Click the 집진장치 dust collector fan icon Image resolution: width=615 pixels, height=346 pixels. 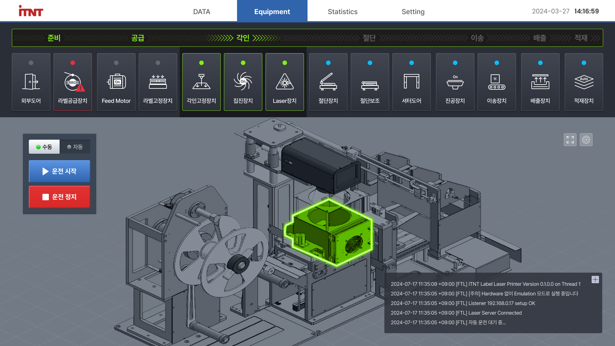pos(243,82)
